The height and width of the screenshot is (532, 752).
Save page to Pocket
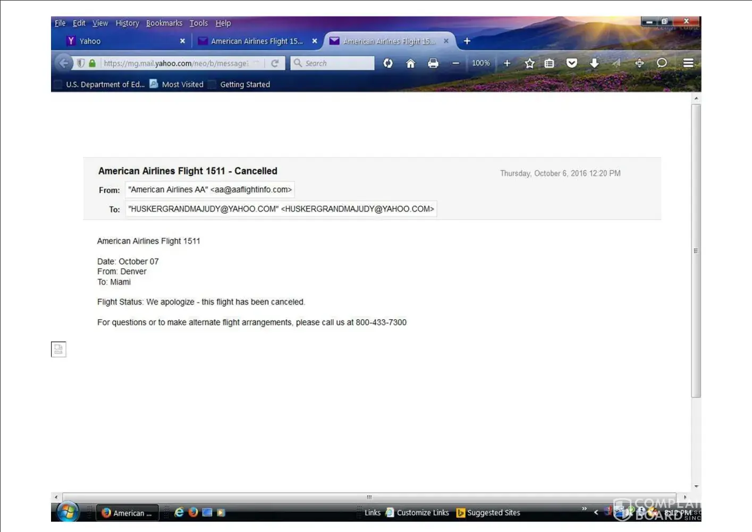tap(572, 63)
